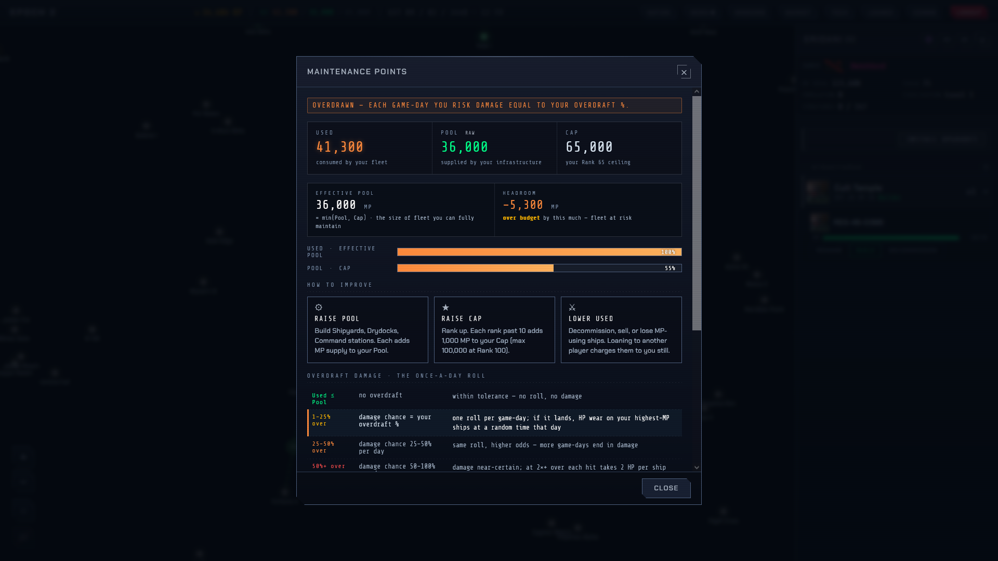Click 'Decommission, sell, or lose' description text
This screenshot has width=998, height=561.
(619, 341)
